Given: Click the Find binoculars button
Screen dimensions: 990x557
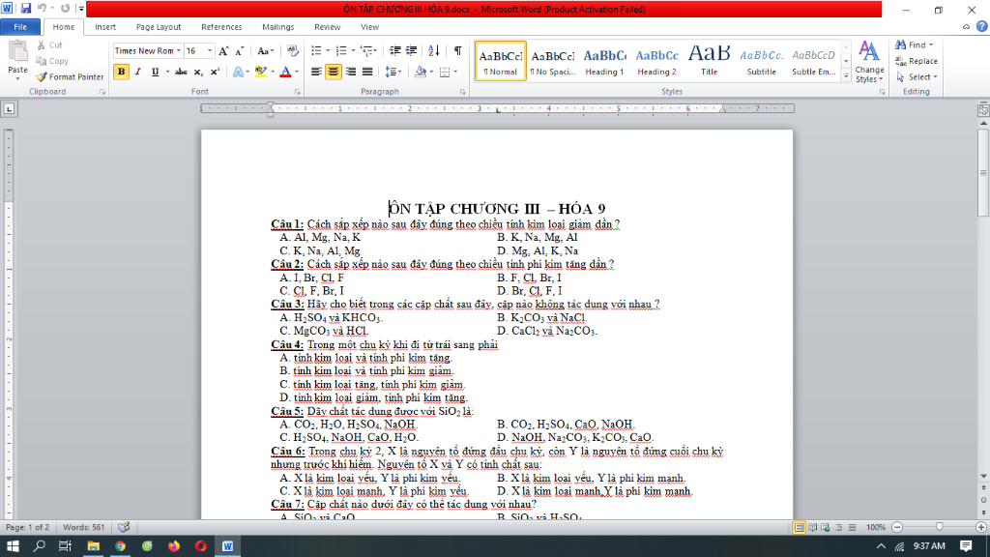Looking at the screenshot, I should click(x=914, y=44).
